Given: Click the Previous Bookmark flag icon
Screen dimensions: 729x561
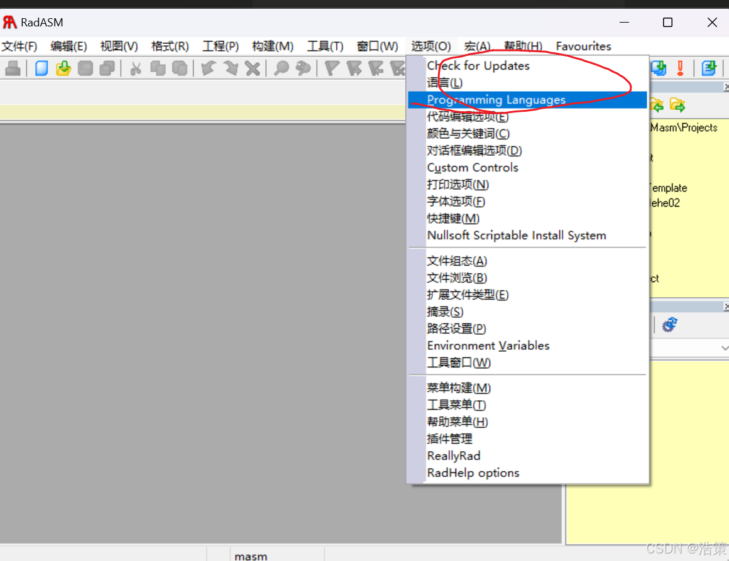Looking at the screenshot, I should pyautogui.click(x=376, y=68).
